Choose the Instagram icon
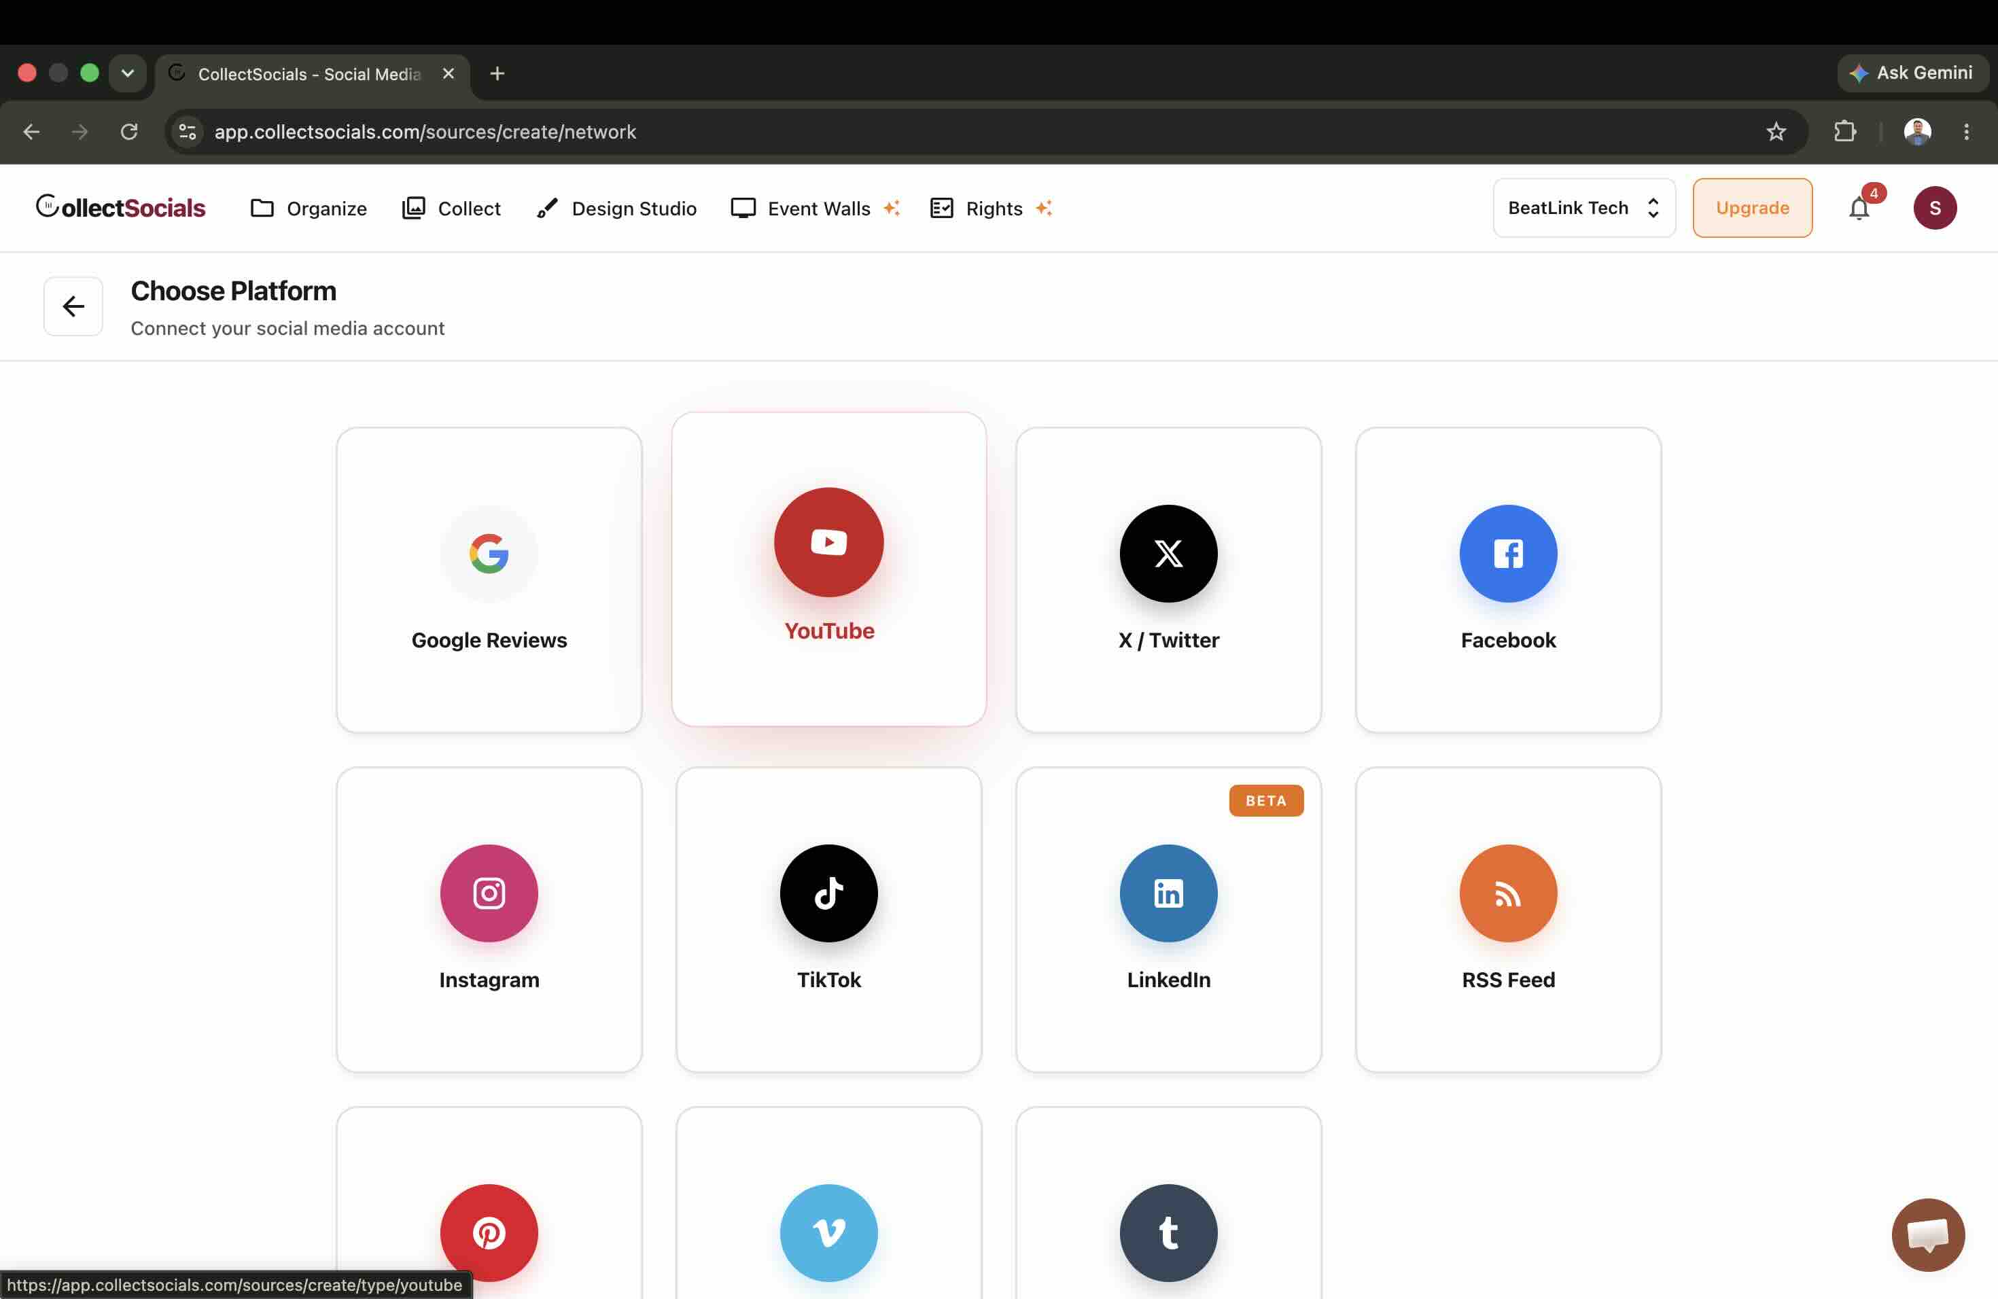1998x1299 pixels. click(x=489, y=893)
